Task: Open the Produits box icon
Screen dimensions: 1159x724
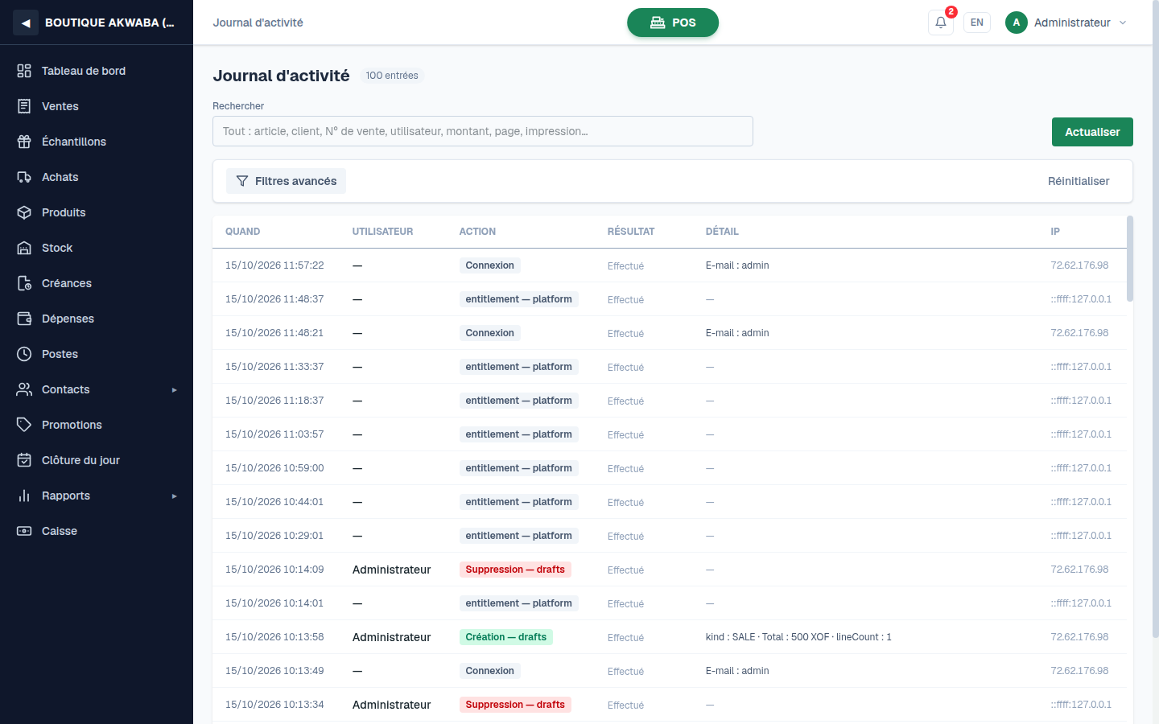Action: coord(24,212)
